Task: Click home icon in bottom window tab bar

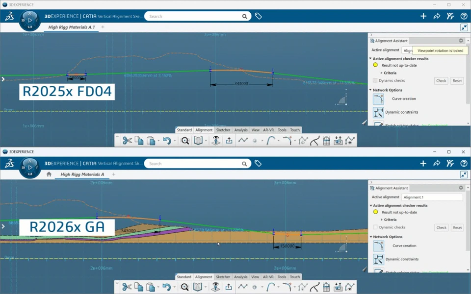Action: pyautogui.click(x=49, y=174)
